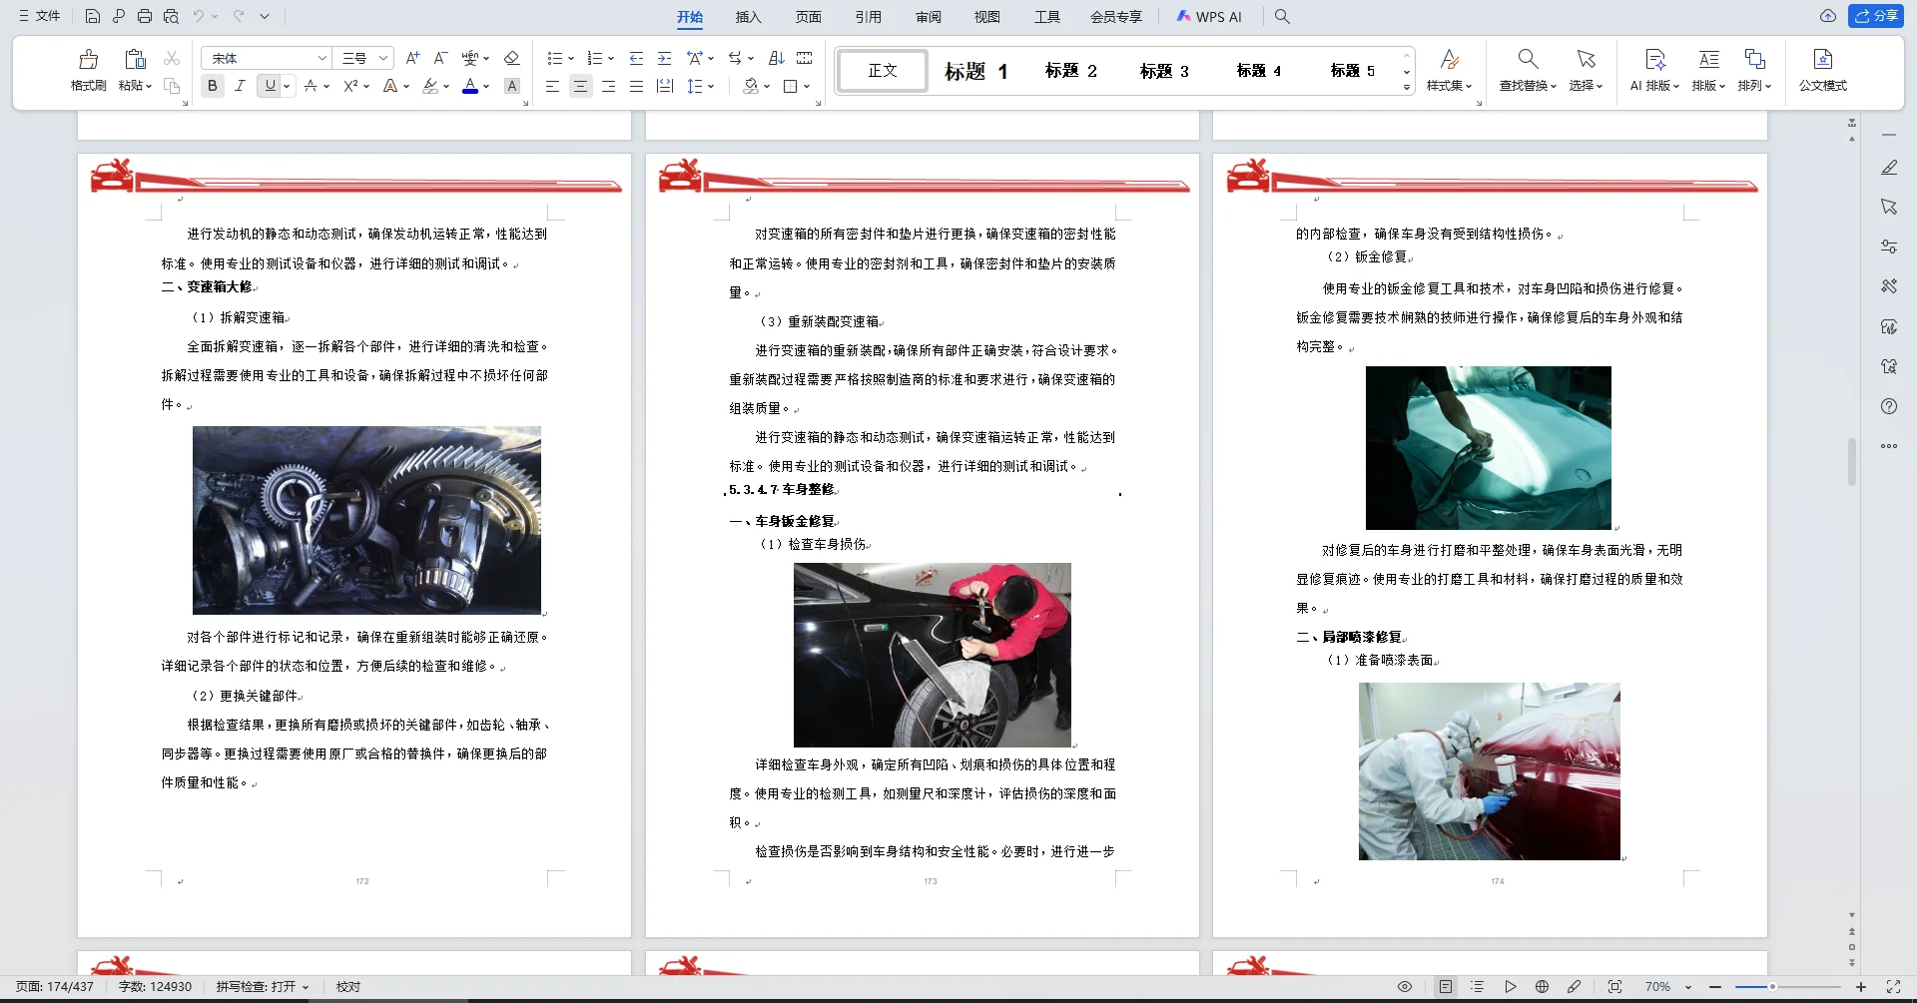
Task: Activate the ink annotation pen in status bar
Action: [x=1575, y=986]
